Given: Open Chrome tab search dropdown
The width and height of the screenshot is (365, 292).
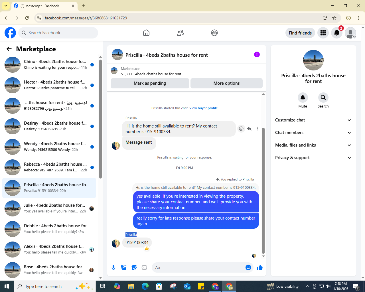Looking at the screenshot, I should (x=5, y=6).
